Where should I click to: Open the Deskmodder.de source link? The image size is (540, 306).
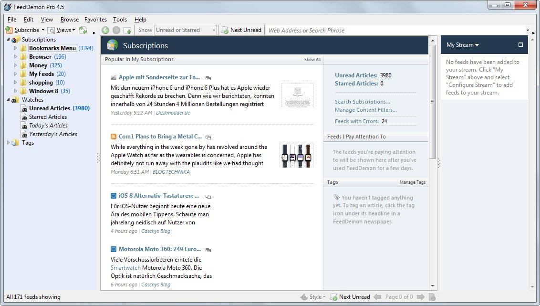pyautogui.click(x=173, y=113)
